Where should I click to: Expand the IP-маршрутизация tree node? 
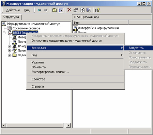(x=9, y=46)
